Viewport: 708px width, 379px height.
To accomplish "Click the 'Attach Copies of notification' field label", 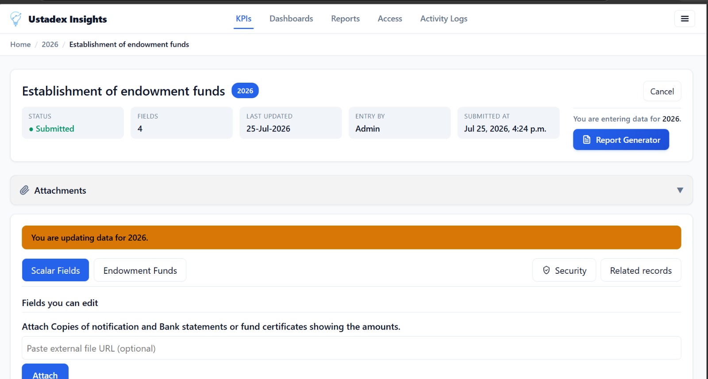I will coord(211,326).
